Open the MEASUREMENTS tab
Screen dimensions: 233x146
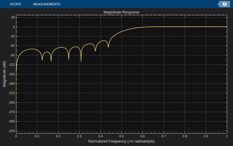pos(47,4)
